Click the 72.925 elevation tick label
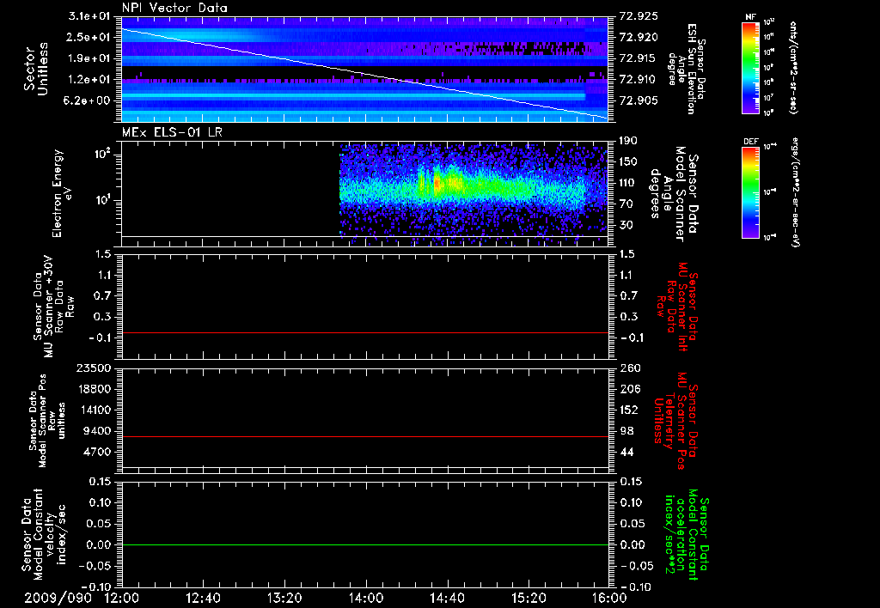 639,16
